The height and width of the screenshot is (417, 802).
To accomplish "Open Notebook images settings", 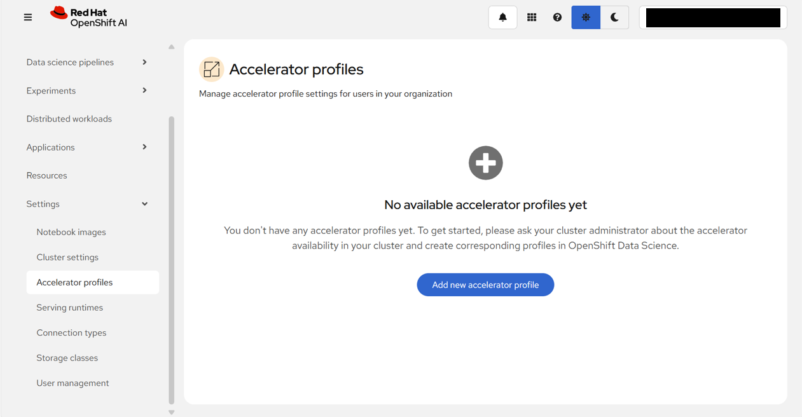I will pos(93,232).
